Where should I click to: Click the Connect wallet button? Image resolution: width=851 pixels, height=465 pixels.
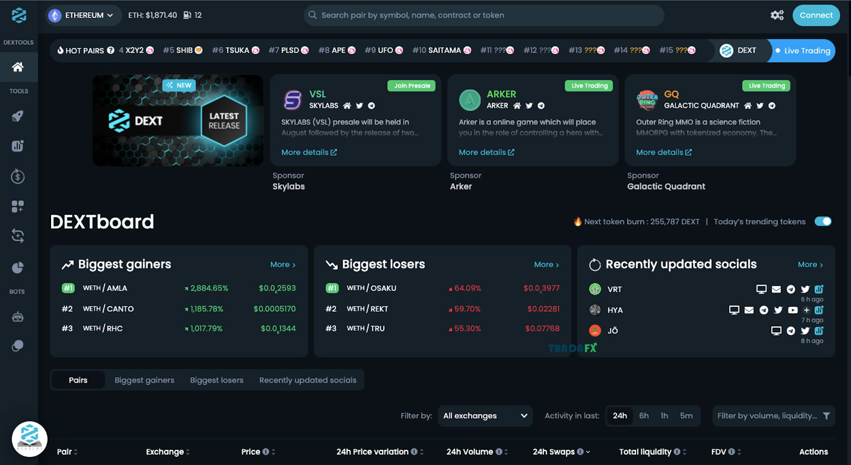point(815,15)
